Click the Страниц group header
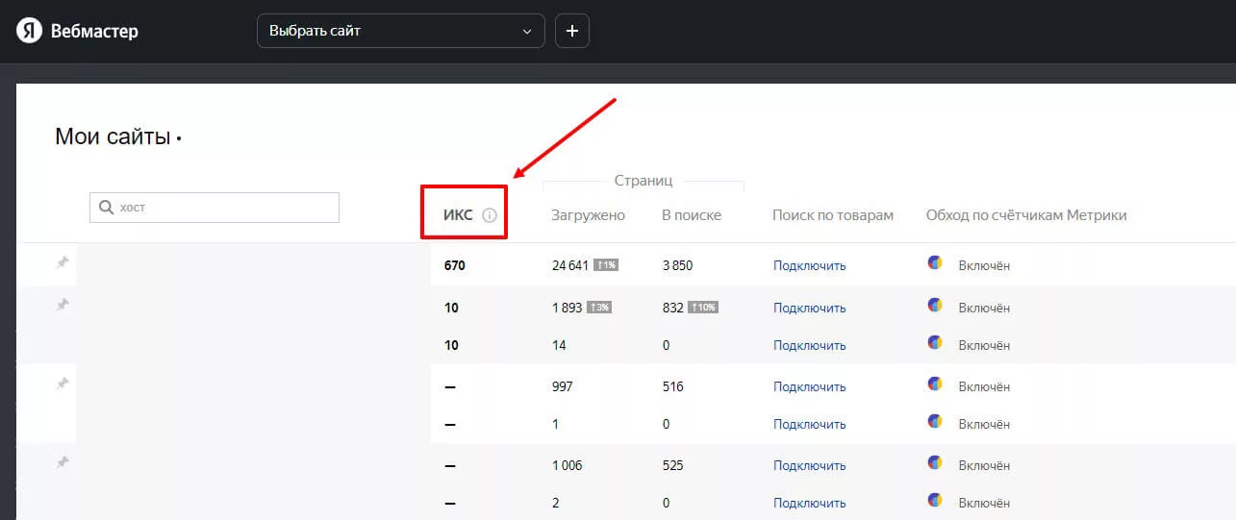The height and width of the screenshot is (520, 1236). click(x=643, y=180)
